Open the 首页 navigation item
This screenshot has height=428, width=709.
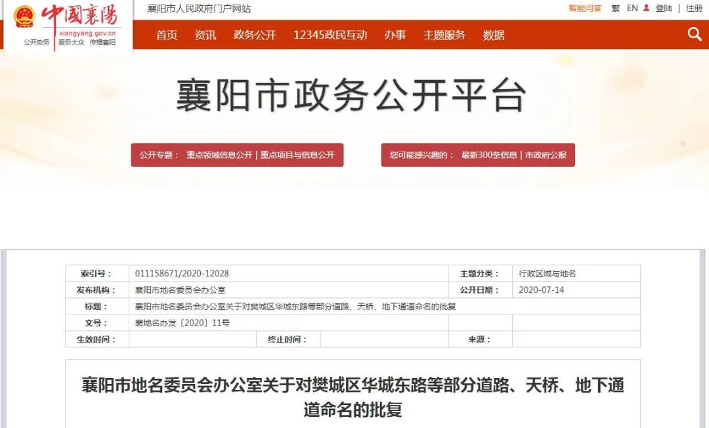[166, 35]
